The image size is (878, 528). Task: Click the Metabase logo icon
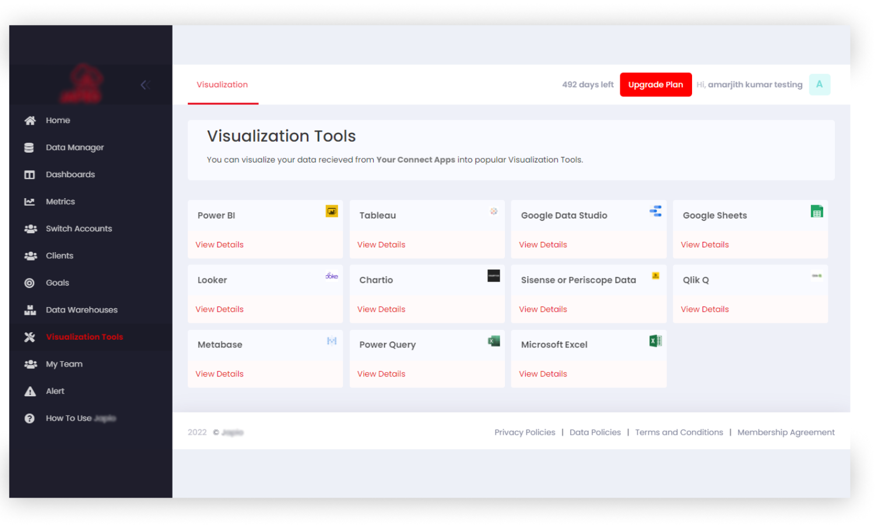point(332,341)
